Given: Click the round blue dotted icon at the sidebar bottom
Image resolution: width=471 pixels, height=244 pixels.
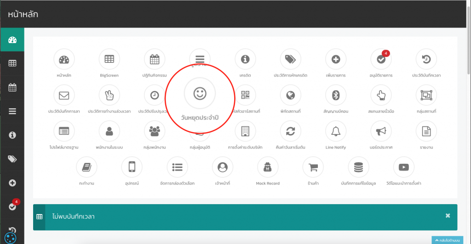Looking at the screenshot, I should tap(10, 238).
